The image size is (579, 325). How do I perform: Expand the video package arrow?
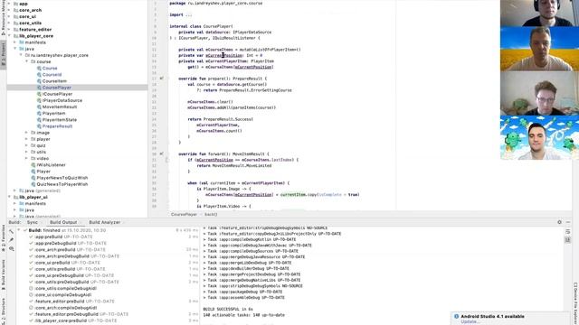[x=26, y=159]
